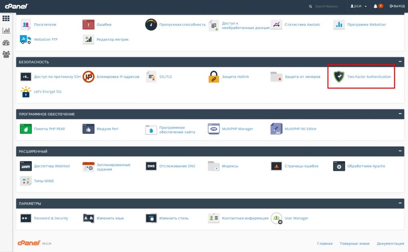408x252 pixels.
Task: Click the cPanel footer logo
Action: 29,243
